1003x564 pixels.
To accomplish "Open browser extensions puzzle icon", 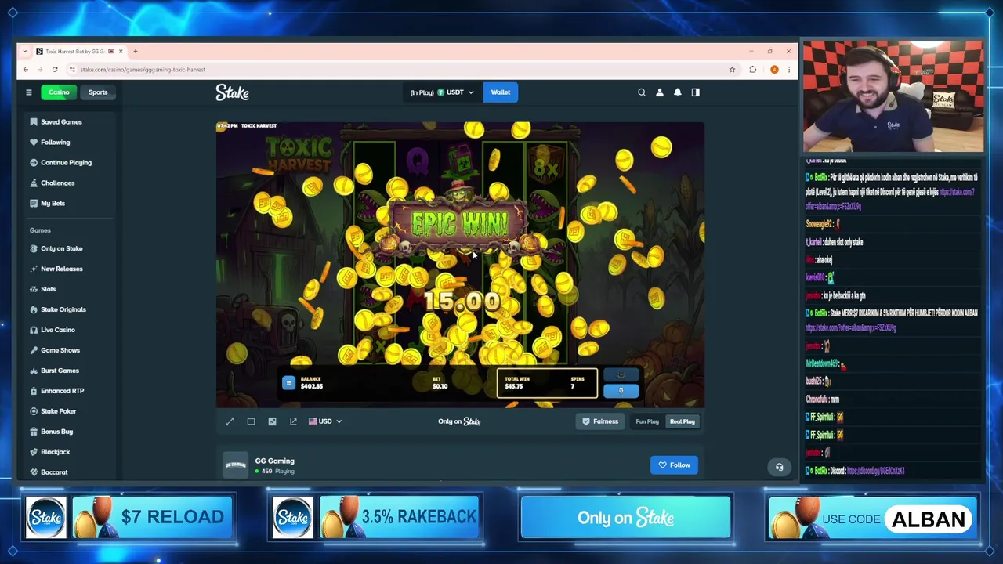I will coord(753,70).
